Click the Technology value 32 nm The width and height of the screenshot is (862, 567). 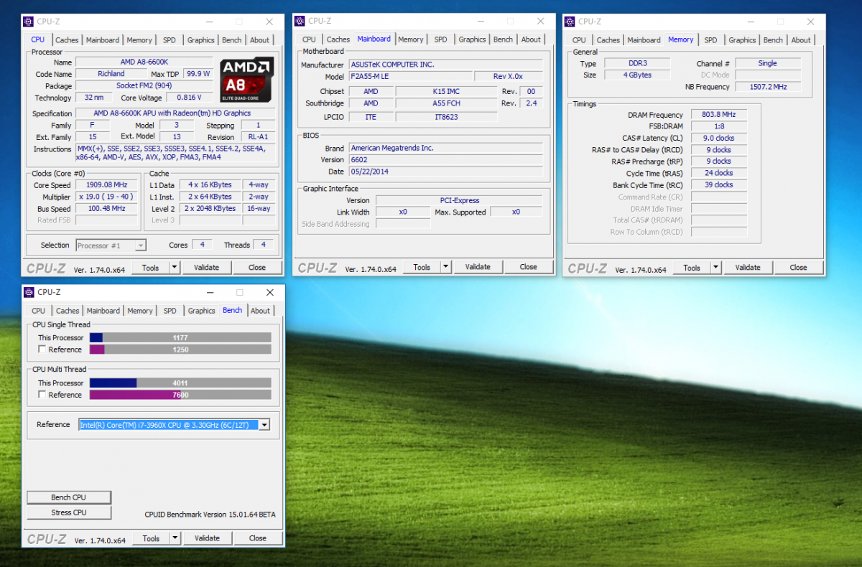[93, 98]
